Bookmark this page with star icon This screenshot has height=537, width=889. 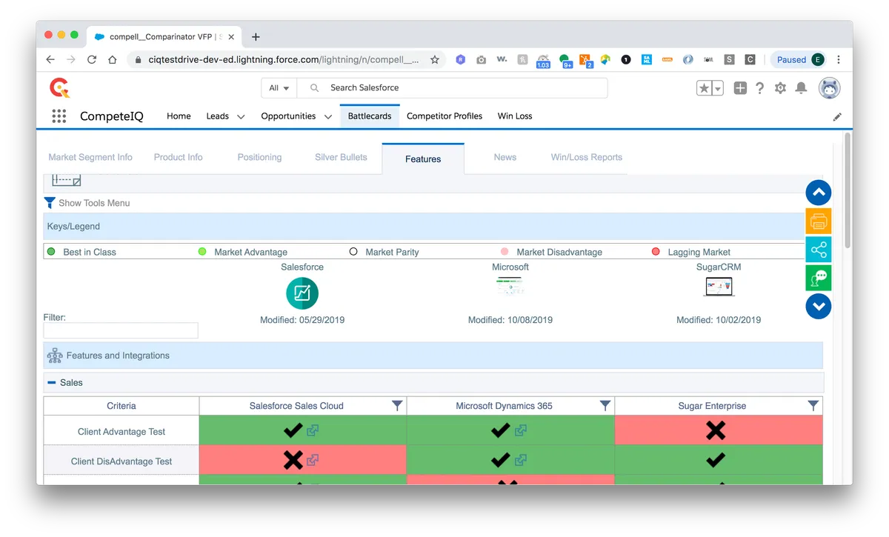(x=435, y=60)
